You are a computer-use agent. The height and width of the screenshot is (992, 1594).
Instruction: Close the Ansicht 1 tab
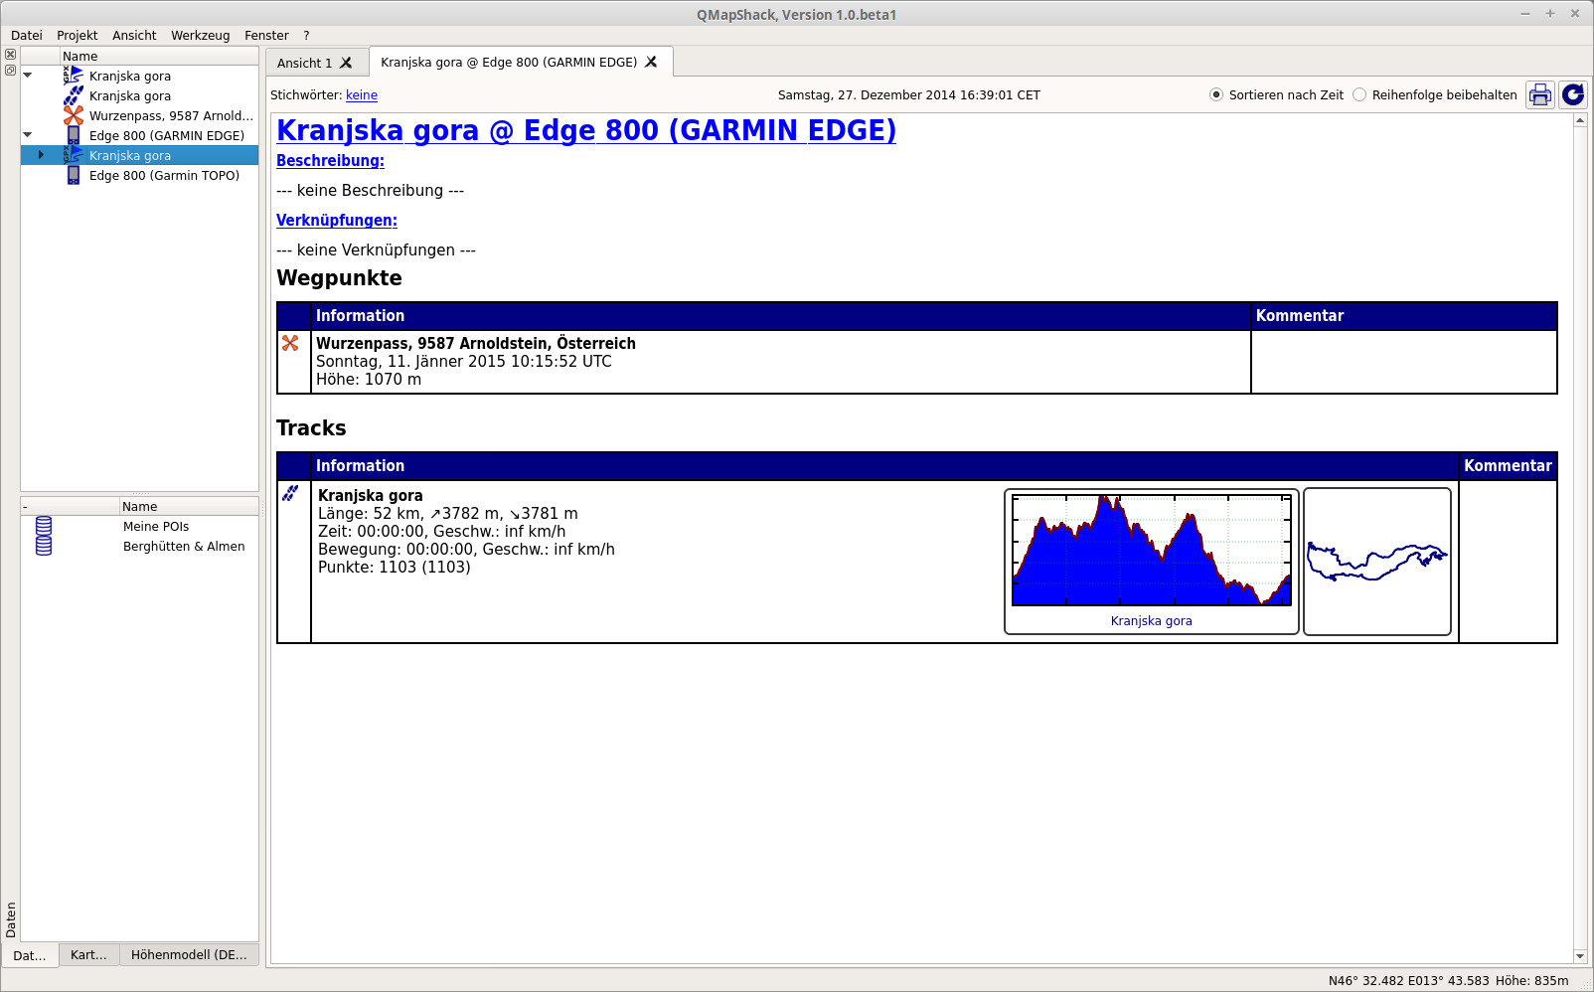(346, 63)
